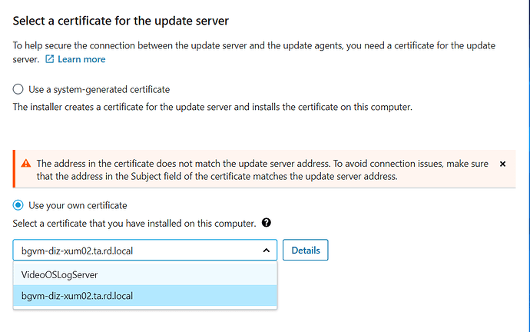Select the system-generated certificate radio button
Viewport: 530px width, 332px height.
click(18, 89)
